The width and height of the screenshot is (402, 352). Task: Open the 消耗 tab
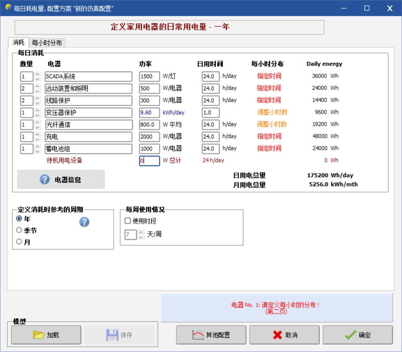pyautogui.click(x=18, y=42)
